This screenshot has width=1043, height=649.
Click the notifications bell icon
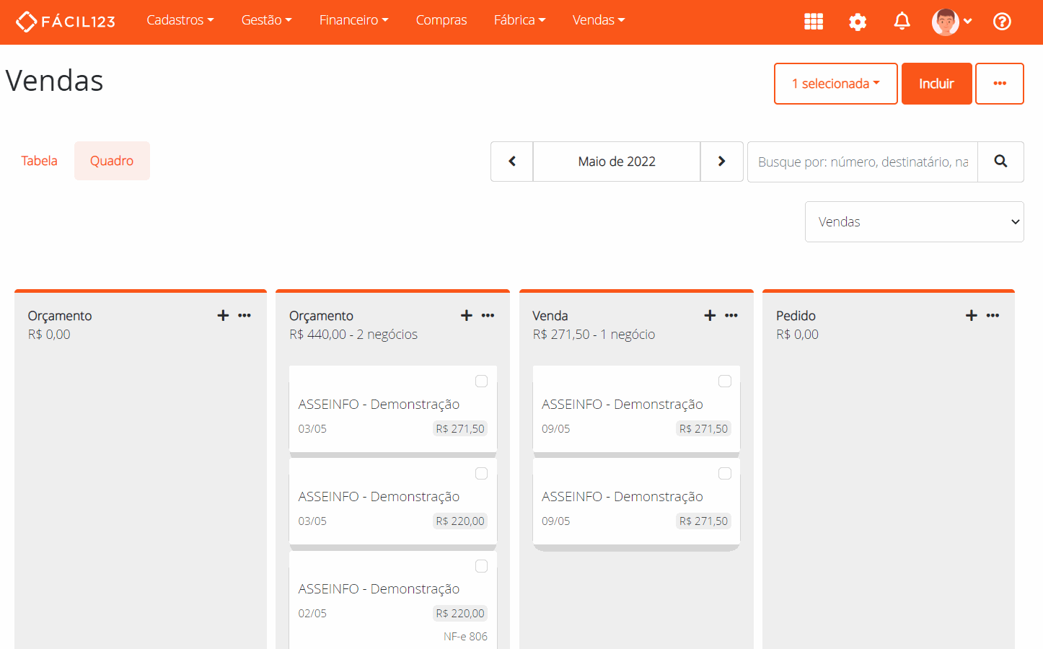coord(902,22)
